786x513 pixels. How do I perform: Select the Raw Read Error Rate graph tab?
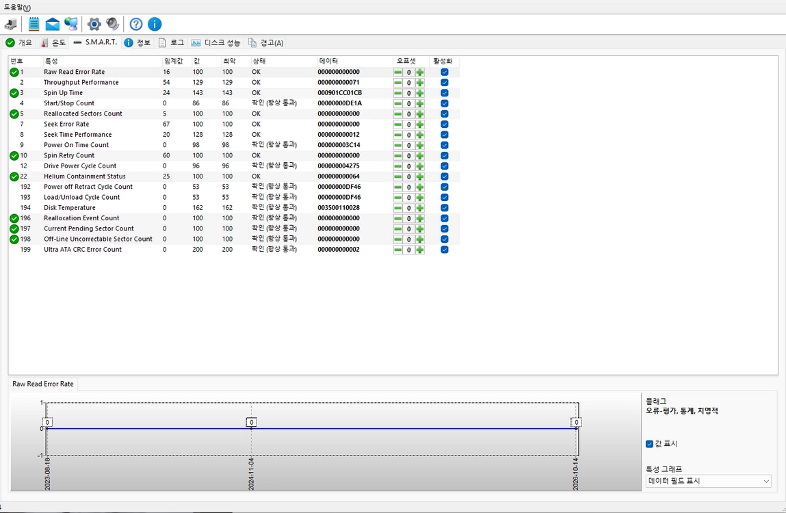coord(43,384)
